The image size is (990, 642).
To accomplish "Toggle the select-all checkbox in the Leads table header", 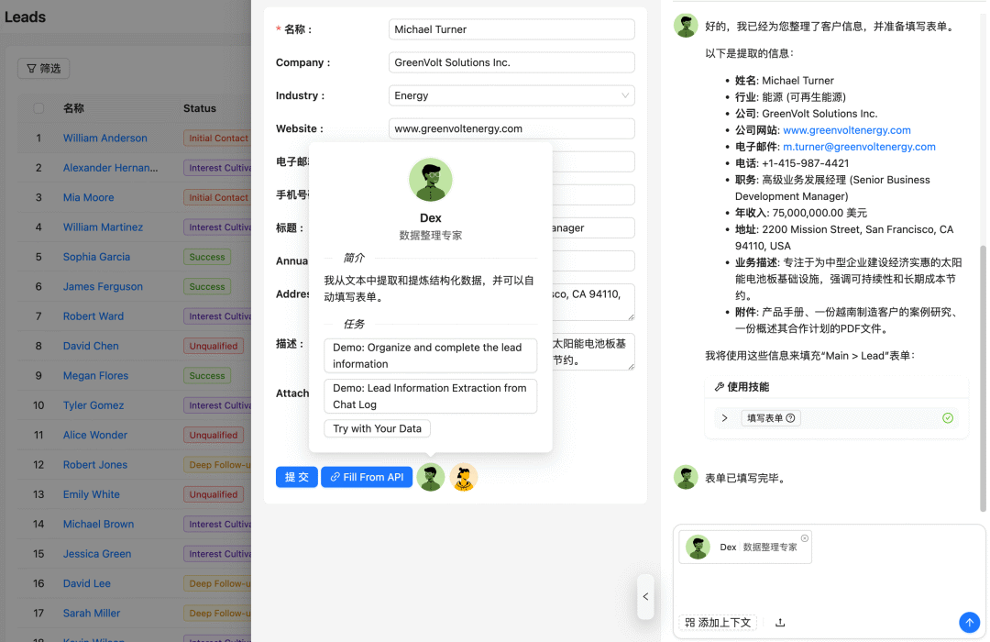I will pos(38,108).
